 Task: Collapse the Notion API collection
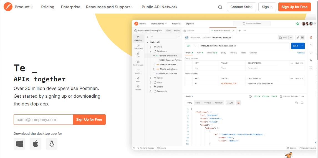(148, 42)
